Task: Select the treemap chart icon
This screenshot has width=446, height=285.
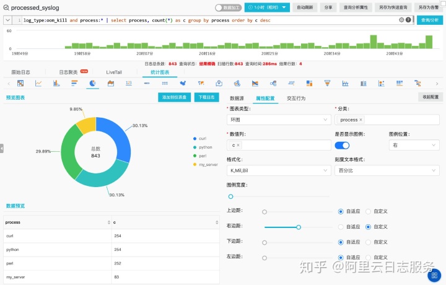Action: [309, 84]
